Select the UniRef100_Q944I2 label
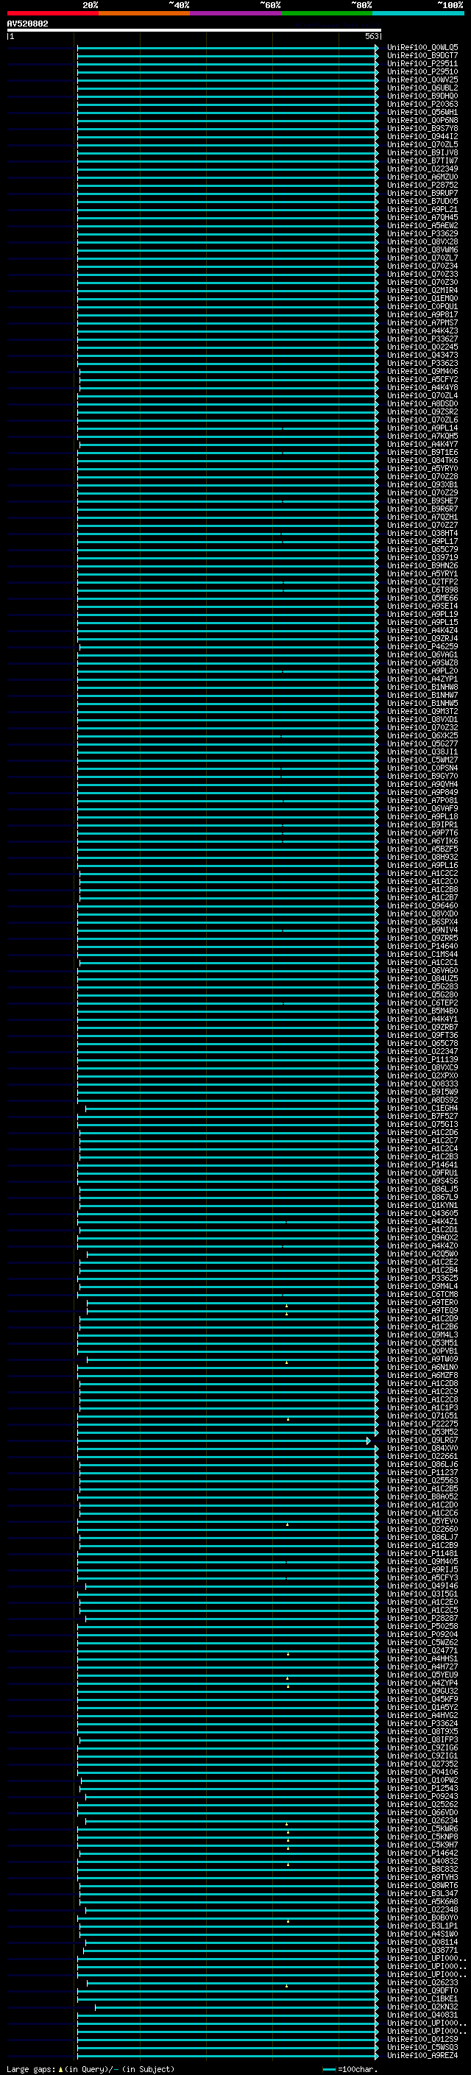471x2075 pixels. coord(422,136)
